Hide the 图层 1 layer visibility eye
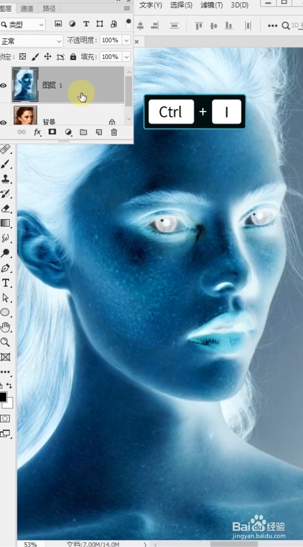Screen dimensions: 303x547 coord(3,86)
